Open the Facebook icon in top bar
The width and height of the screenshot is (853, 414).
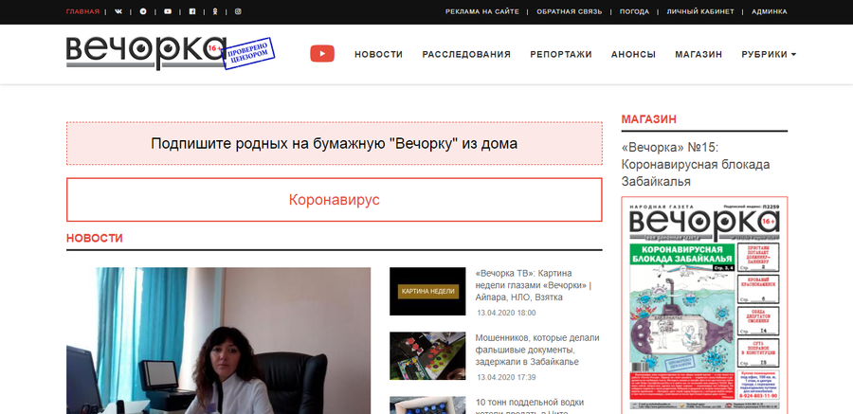192,11
